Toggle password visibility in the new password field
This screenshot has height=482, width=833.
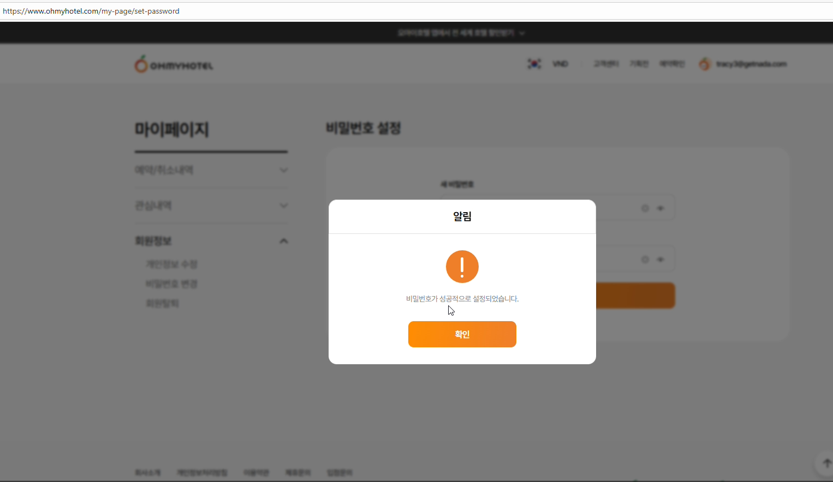coord(661,208)
